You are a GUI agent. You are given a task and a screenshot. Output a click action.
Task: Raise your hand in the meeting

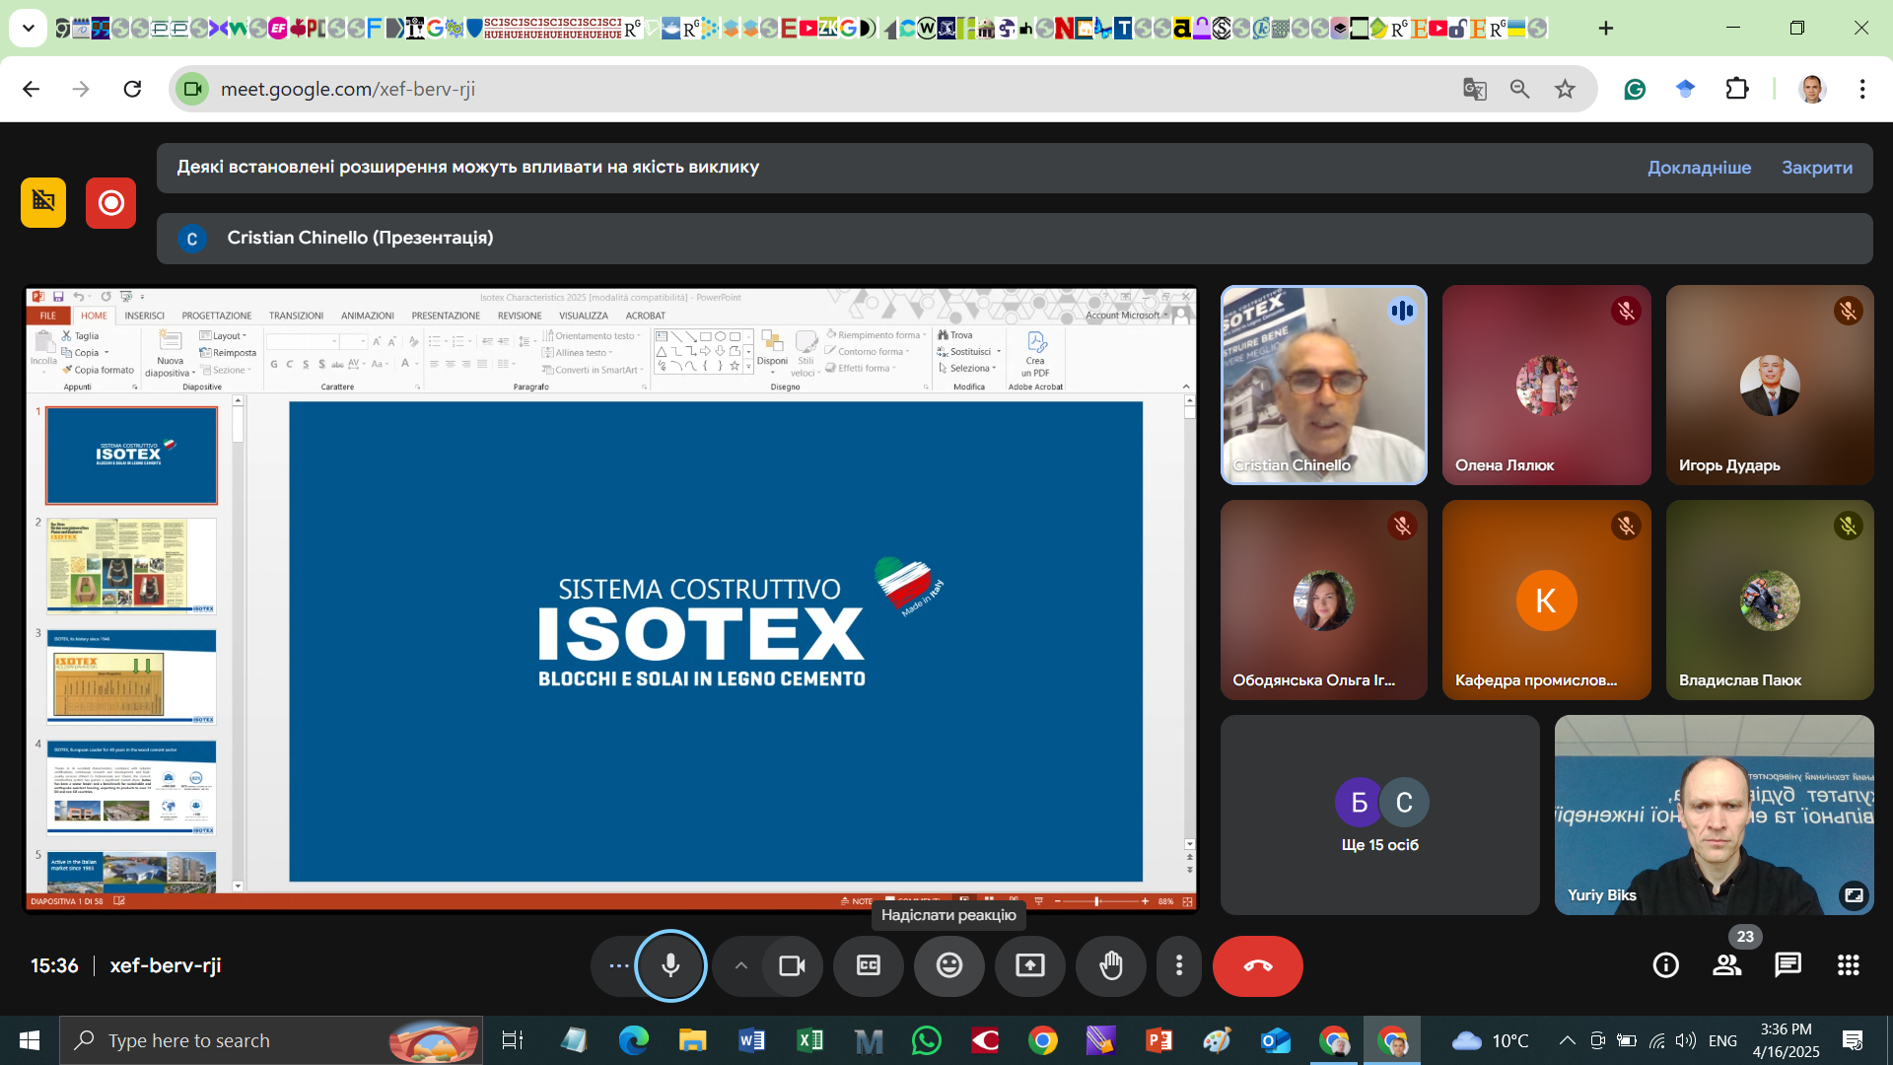pos(1111,966)
